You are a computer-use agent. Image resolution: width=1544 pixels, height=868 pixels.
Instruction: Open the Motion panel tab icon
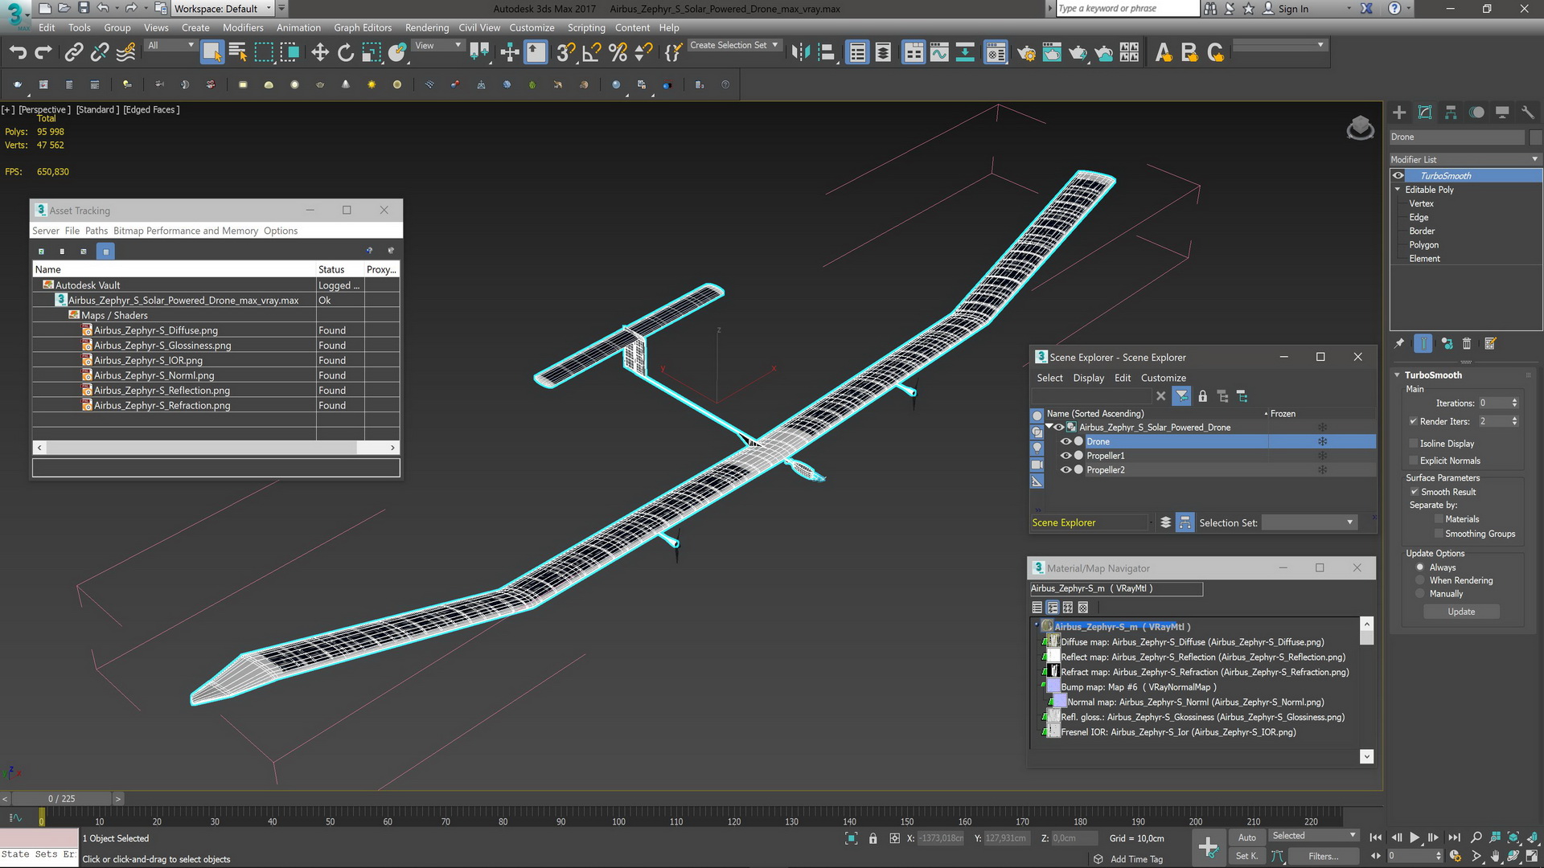(1476, 113)
